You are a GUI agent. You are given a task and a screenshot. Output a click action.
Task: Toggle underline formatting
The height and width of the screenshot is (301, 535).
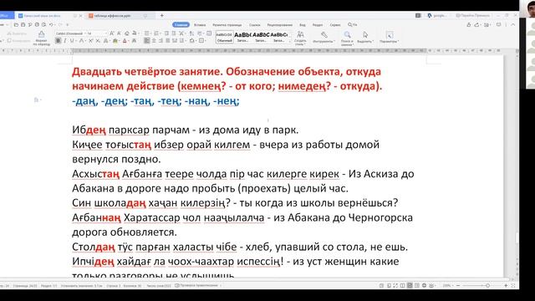[72, 41]
